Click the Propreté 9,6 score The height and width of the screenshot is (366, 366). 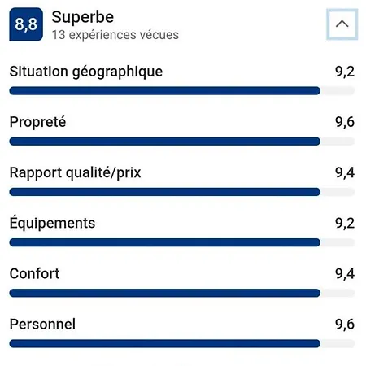(345, 122)
